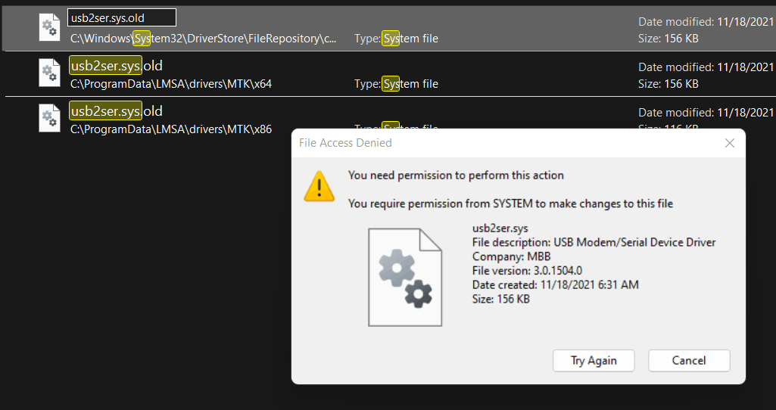776x410 pixels.
Task: Select the file icon of the MTK\x86 result
Action: 49,118
